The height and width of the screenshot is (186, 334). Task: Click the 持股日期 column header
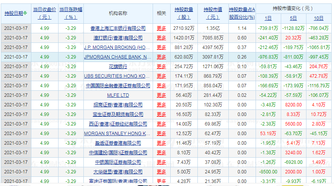click(14, 13)
